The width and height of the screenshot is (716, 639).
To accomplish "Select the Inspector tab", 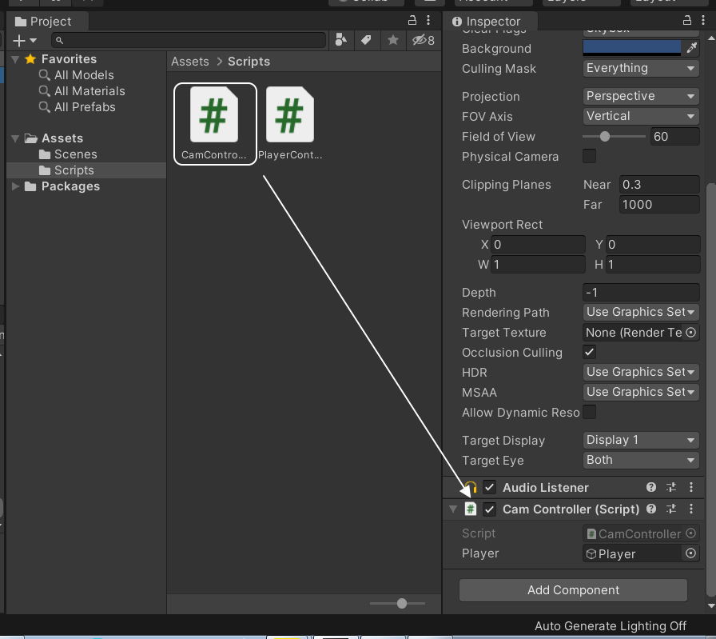I will (491, 22).
